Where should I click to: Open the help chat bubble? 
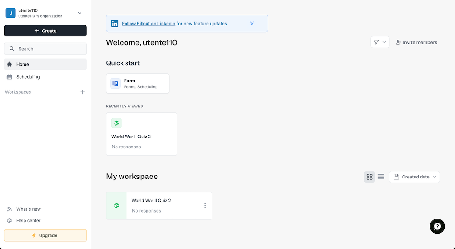tap(437, 226)
